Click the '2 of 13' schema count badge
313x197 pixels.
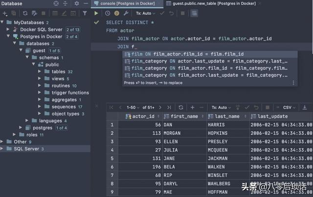pos(73,30)
